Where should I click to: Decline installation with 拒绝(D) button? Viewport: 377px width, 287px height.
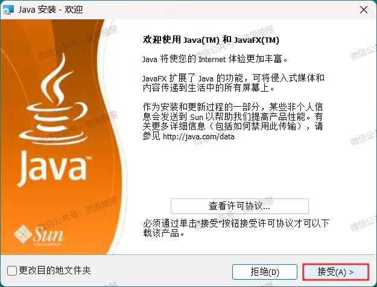coord(265,272)
